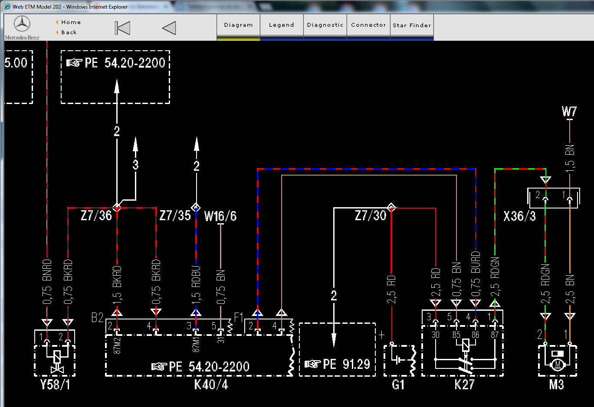Click the Z7/30 label text
594x407 pixels.
(371, 215)
